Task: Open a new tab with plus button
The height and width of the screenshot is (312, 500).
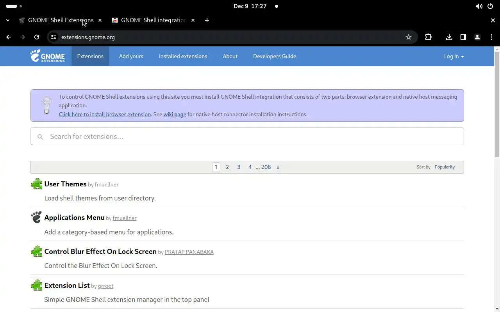Action: (x=207, y=20)
